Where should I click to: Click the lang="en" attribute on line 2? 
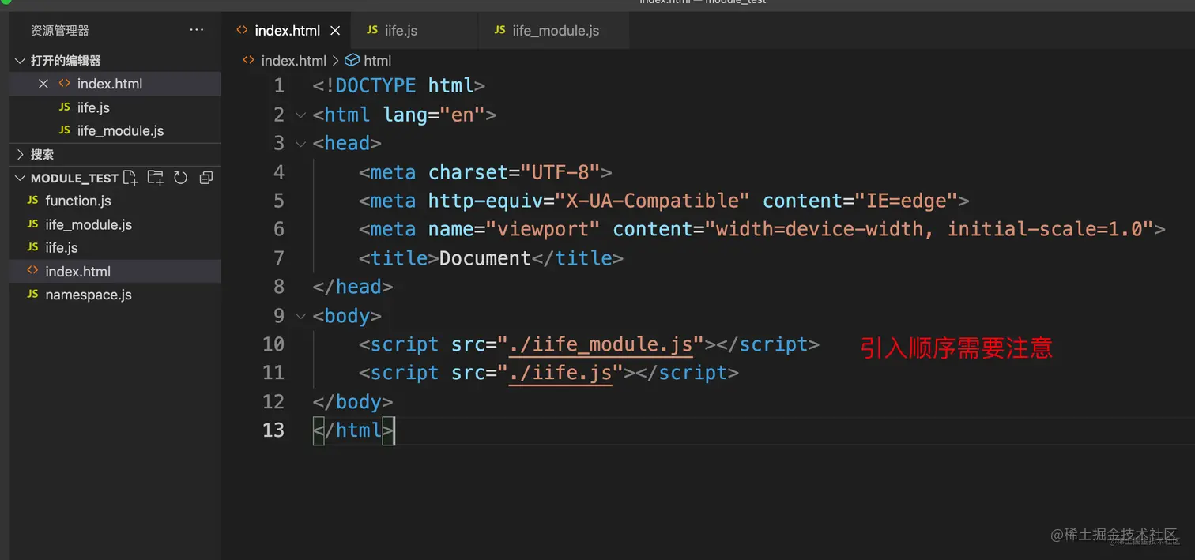[434, 115]
